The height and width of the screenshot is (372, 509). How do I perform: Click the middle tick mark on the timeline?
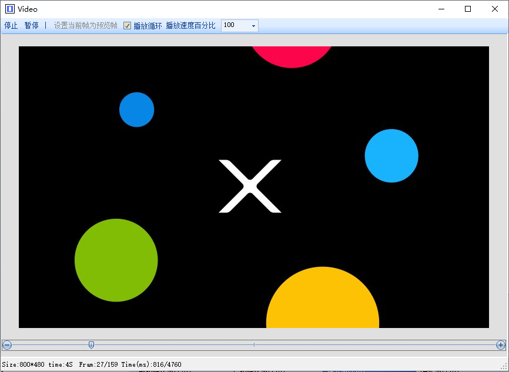[253, 345]
